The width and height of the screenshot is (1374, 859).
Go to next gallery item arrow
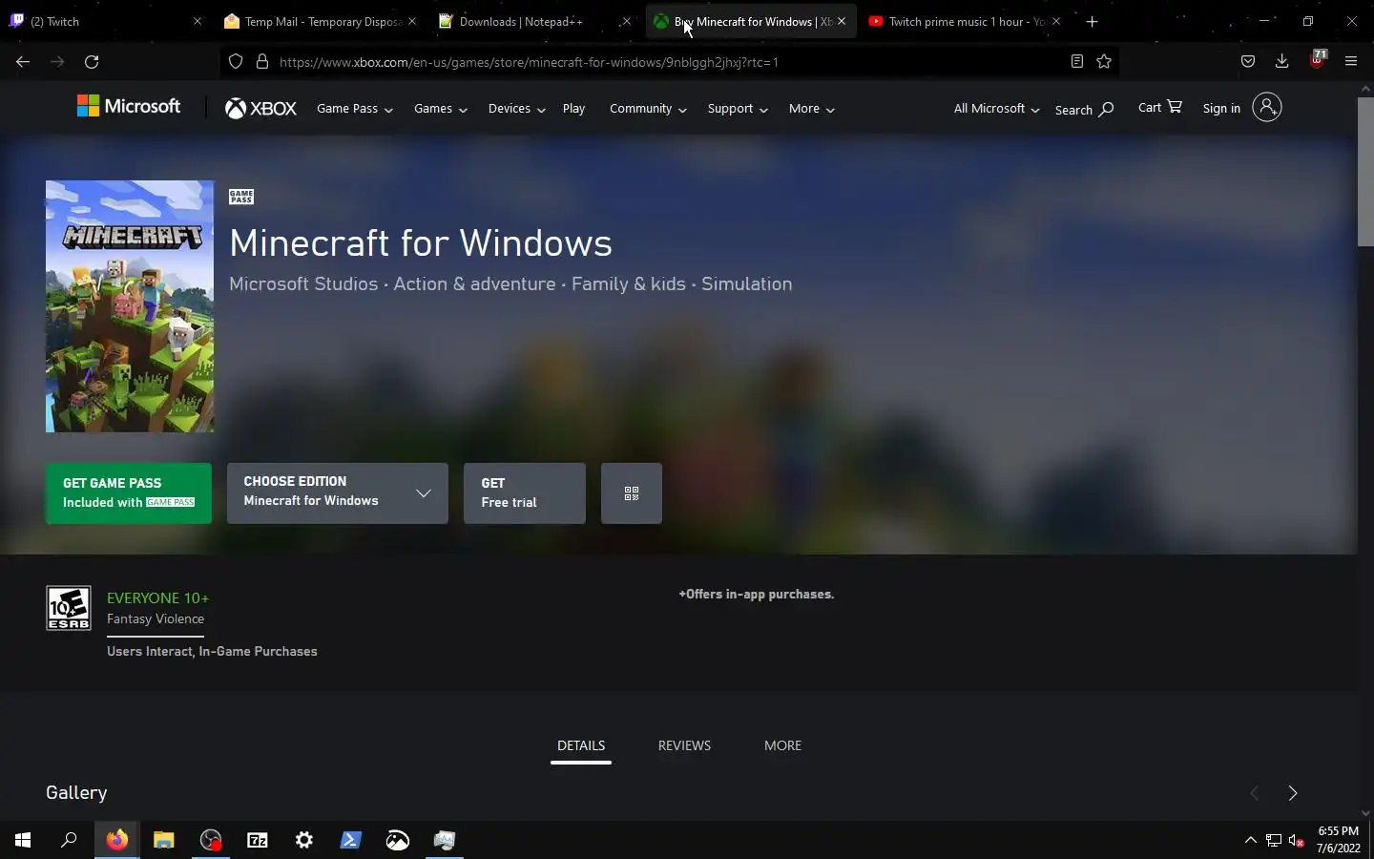[1293, 793]
